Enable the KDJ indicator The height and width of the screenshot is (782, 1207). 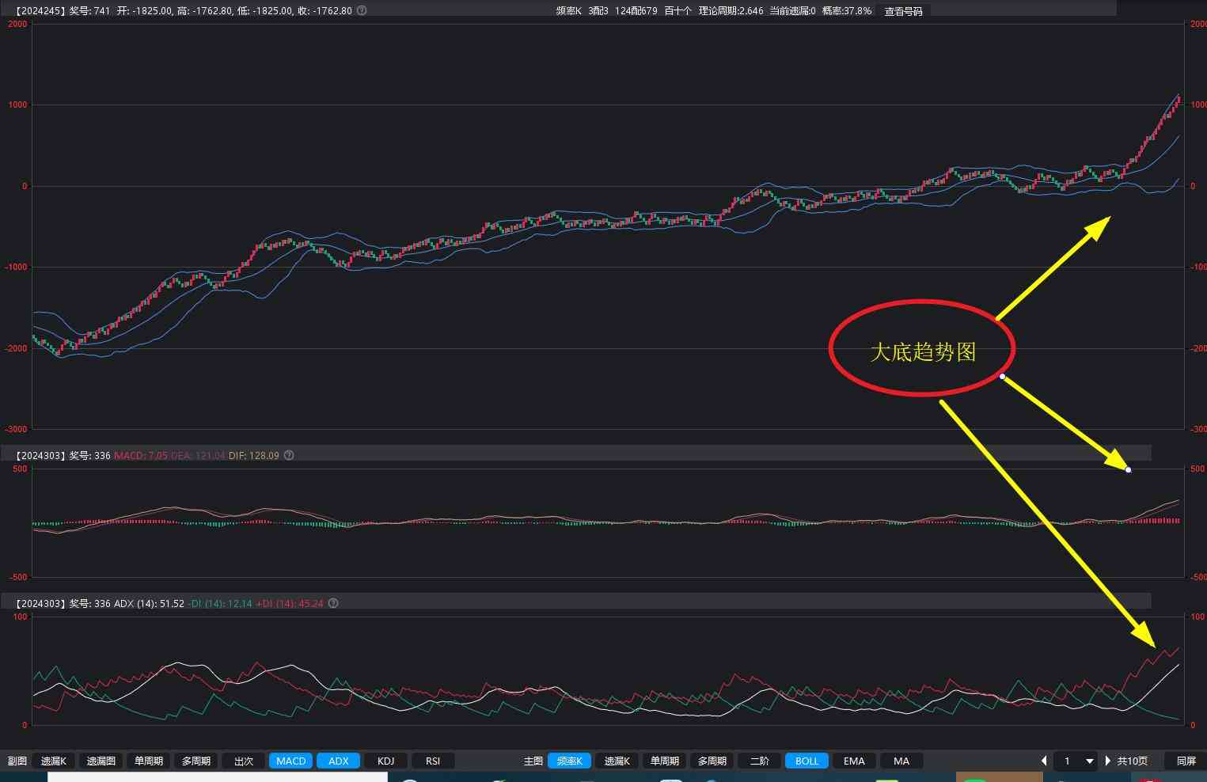[385, 761]
